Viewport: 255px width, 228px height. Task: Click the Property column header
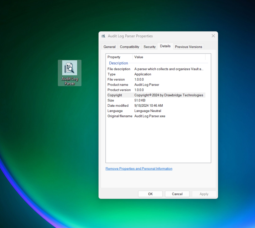tap(120, 57)
